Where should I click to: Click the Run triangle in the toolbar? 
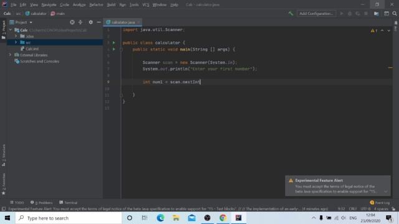[342, 14]
